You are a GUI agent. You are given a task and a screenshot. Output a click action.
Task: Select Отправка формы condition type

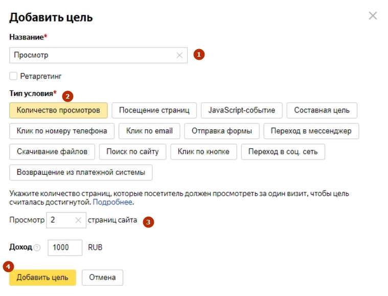coord(221,131)
